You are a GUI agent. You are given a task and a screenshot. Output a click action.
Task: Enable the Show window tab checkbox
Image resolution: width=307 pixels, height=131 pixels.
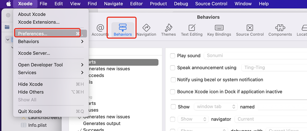tap(173, 107)
